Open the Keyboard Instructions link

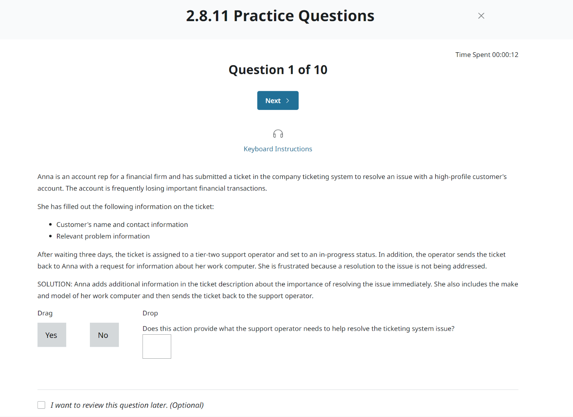pyautogui.click(x=278, y=149)
